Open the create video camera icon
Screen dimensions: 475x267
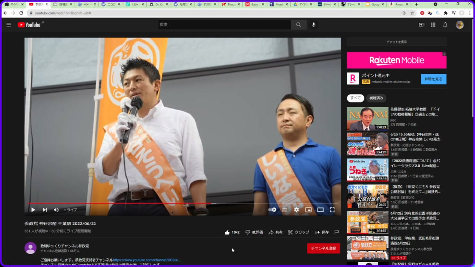(422, 25)
